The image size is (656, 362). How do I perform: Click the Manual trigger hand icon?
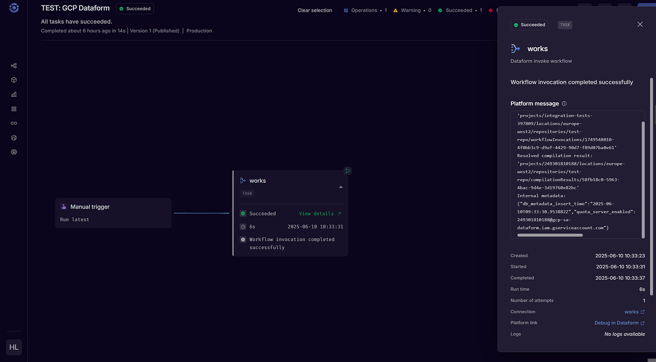(x=64, y=207)
